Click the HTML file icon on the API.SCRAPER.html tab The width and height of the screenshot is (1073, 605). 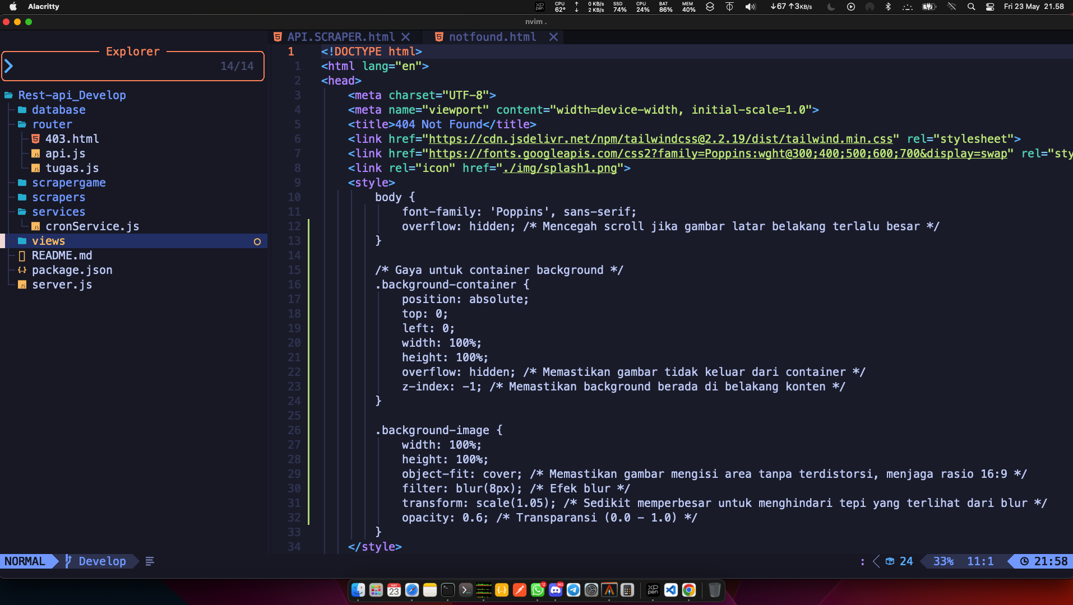277,37
